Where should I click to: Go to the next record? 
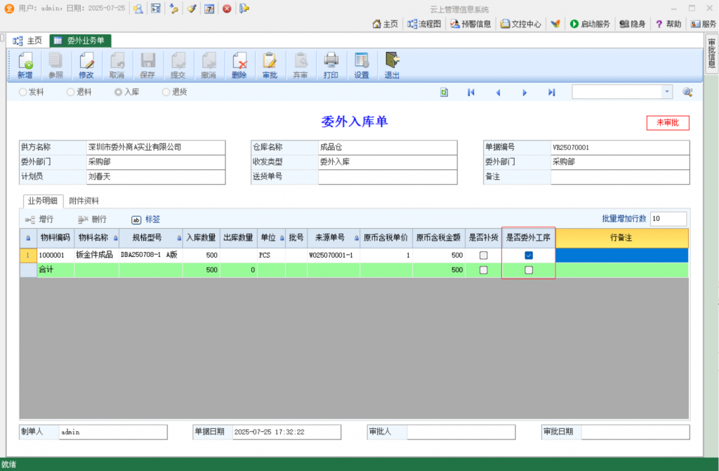525,92
